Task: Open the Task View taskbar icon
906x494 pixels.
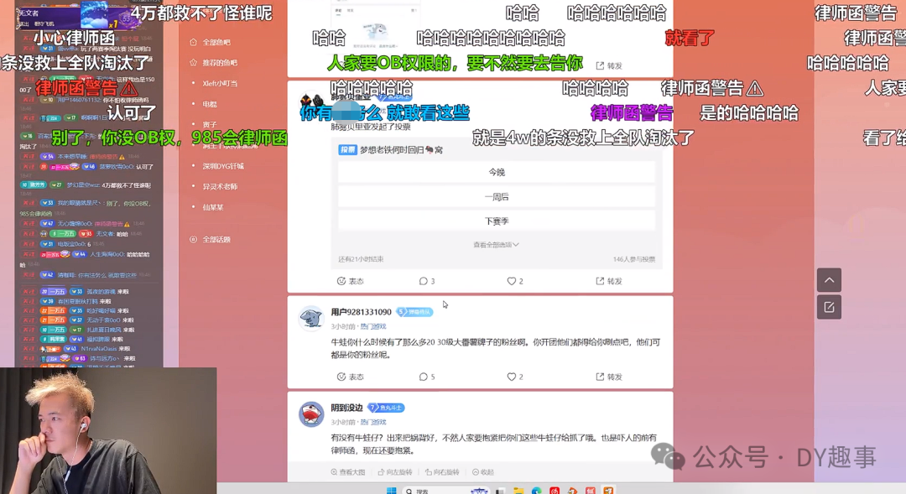Action: [x=500, y=491]
